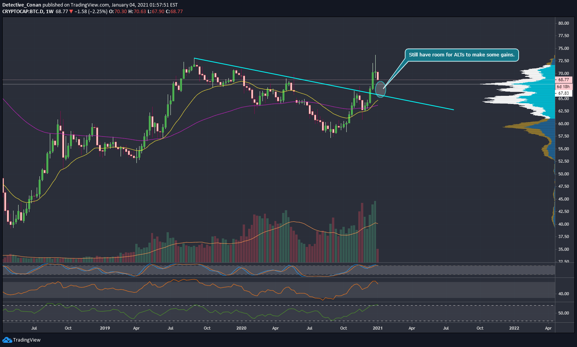The image size is (577, 347).
Task: Click the 1W timeframe label
Action: (49, 12)
